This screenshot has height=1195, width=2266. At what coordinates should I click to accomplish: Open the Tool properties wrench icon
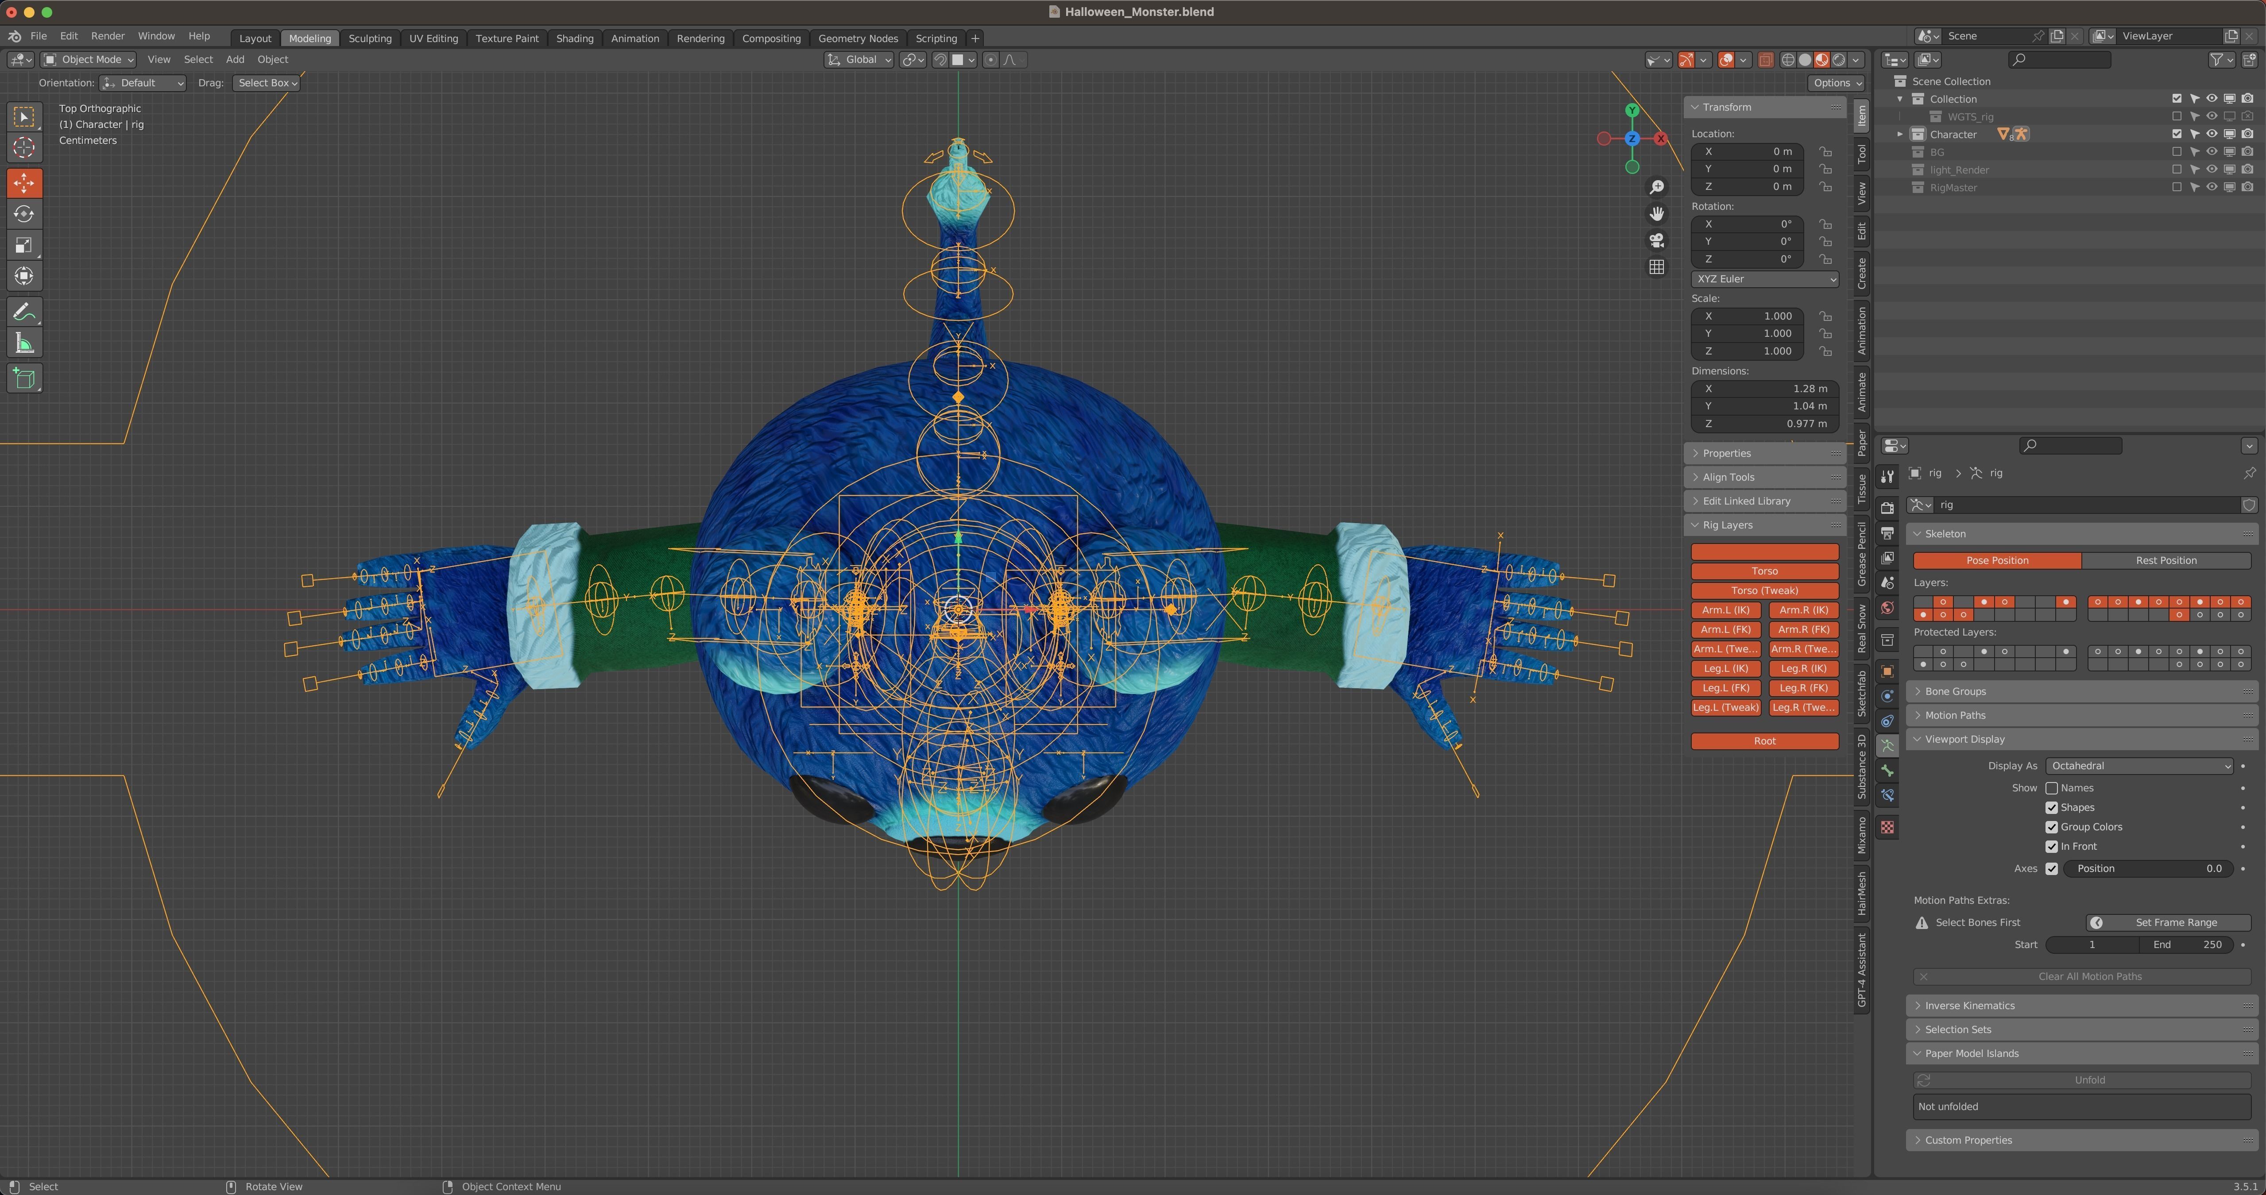click(1887, 477)
